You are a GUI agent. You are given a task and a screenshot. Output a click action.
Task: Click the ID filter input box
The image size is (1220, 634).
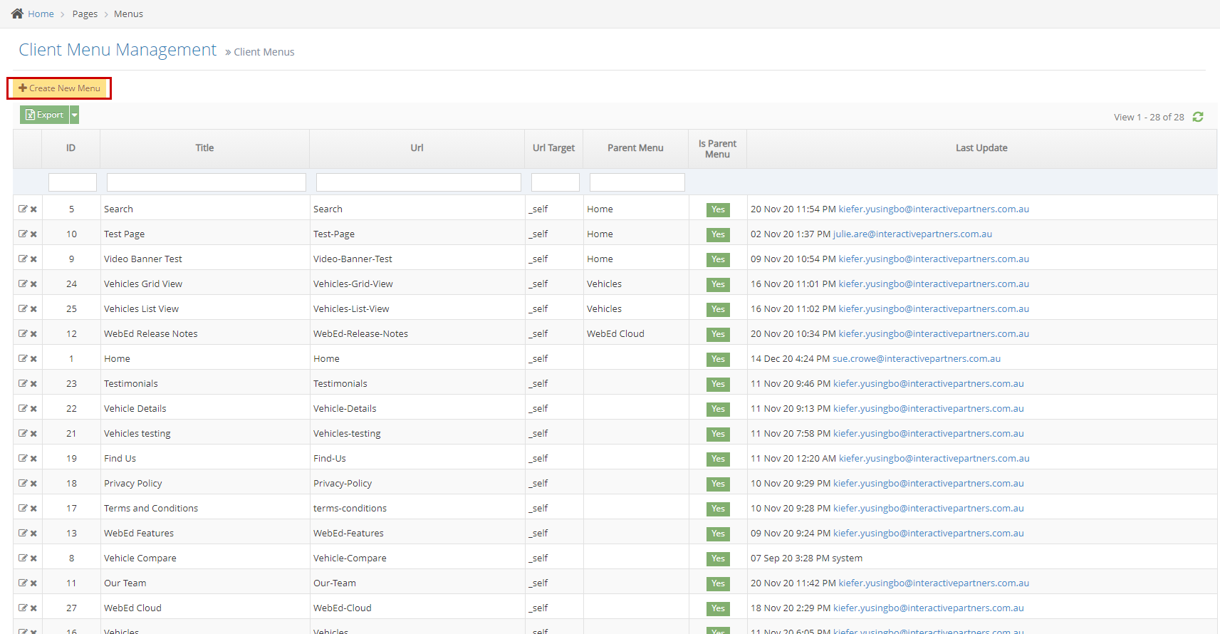72,182
